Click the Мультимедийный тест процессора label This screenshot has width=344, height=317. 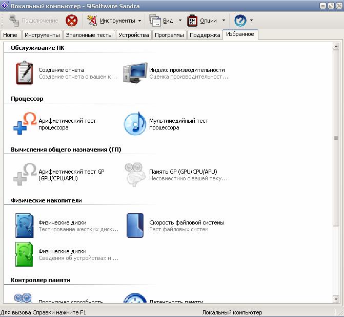click(x=178, y=124)
